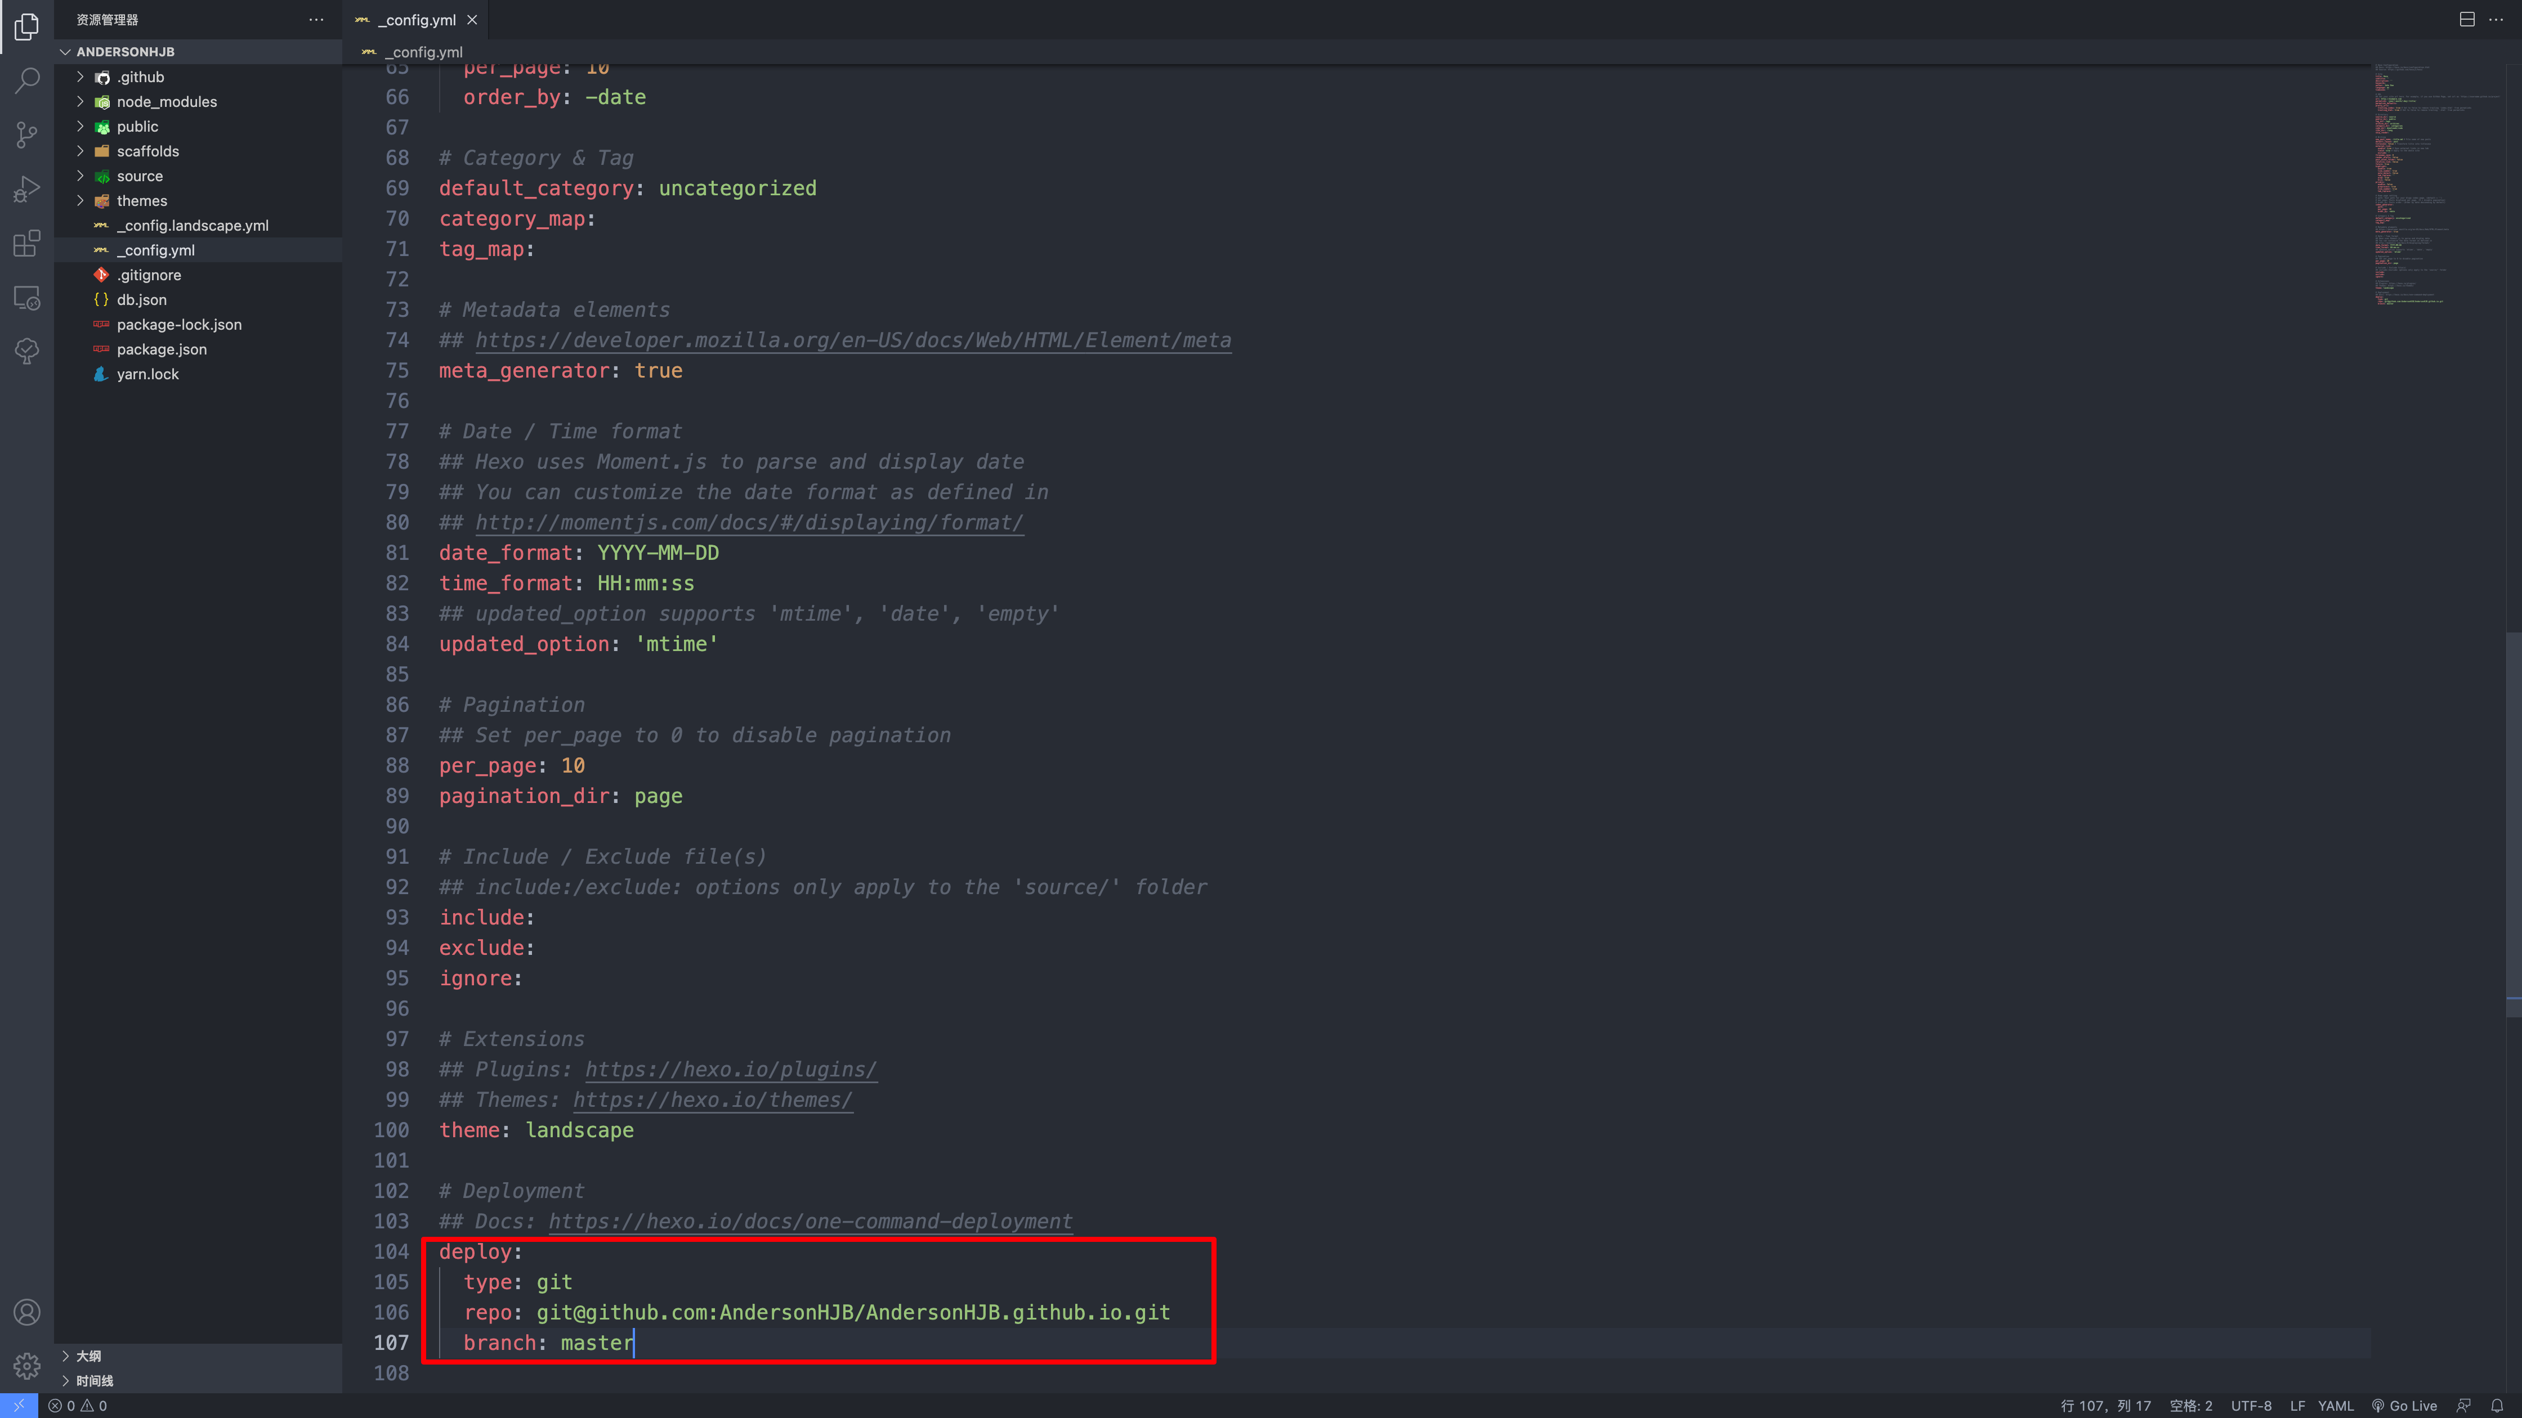Open the db.json file

198,299
